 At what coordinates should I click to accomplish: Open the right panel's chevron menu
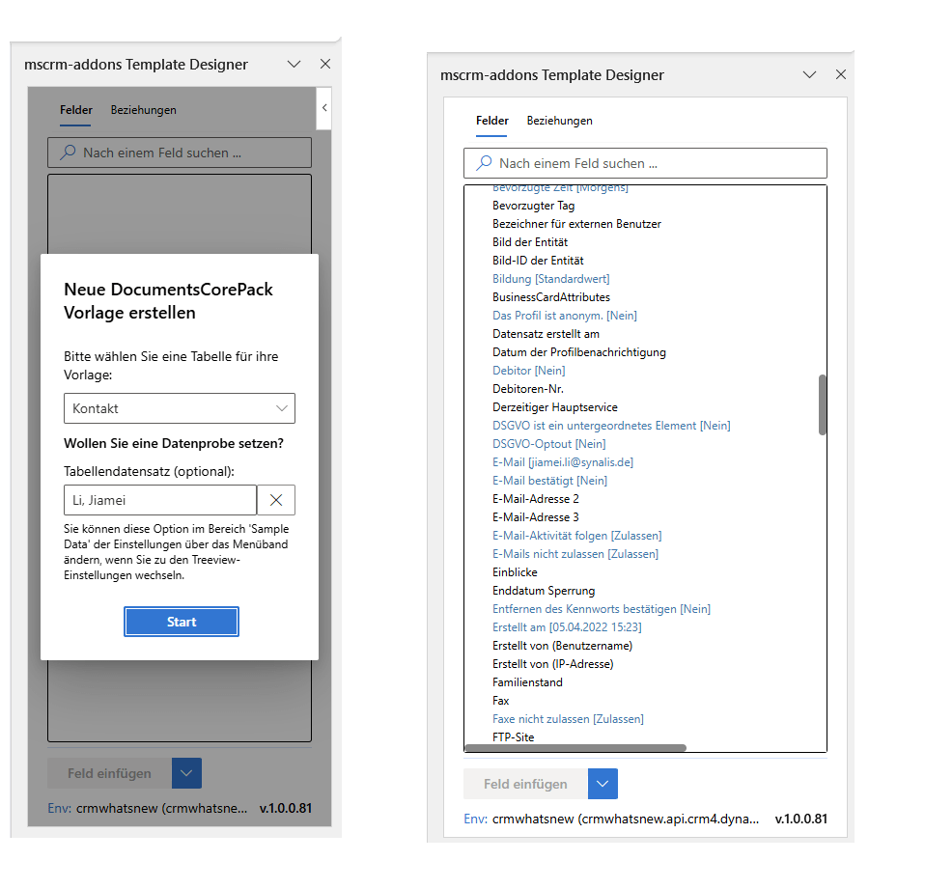point(809,74)
